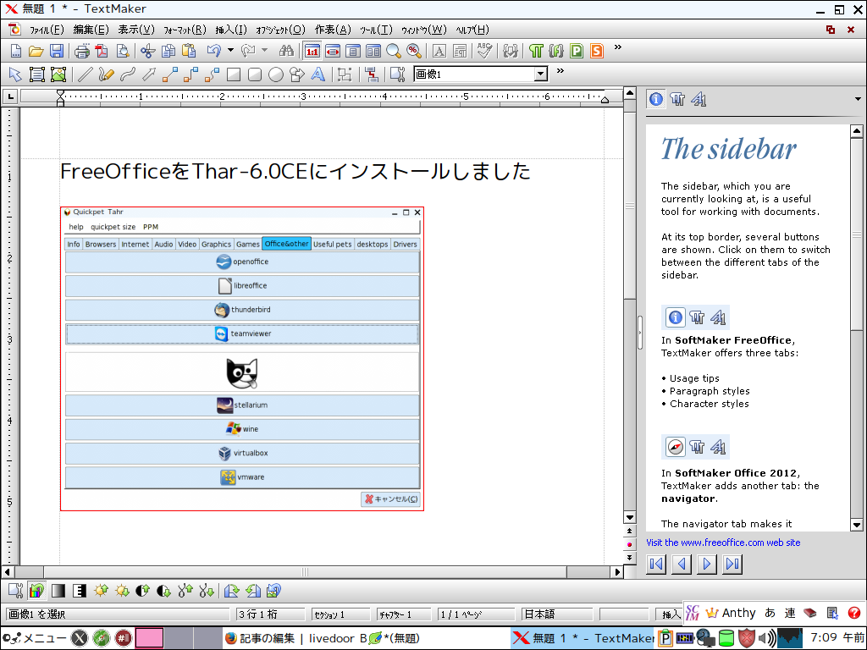Click the document's vertical scrollbar track
Viewport: 867px width, 650px height.
pyautogui.click(x=630, y=305)
